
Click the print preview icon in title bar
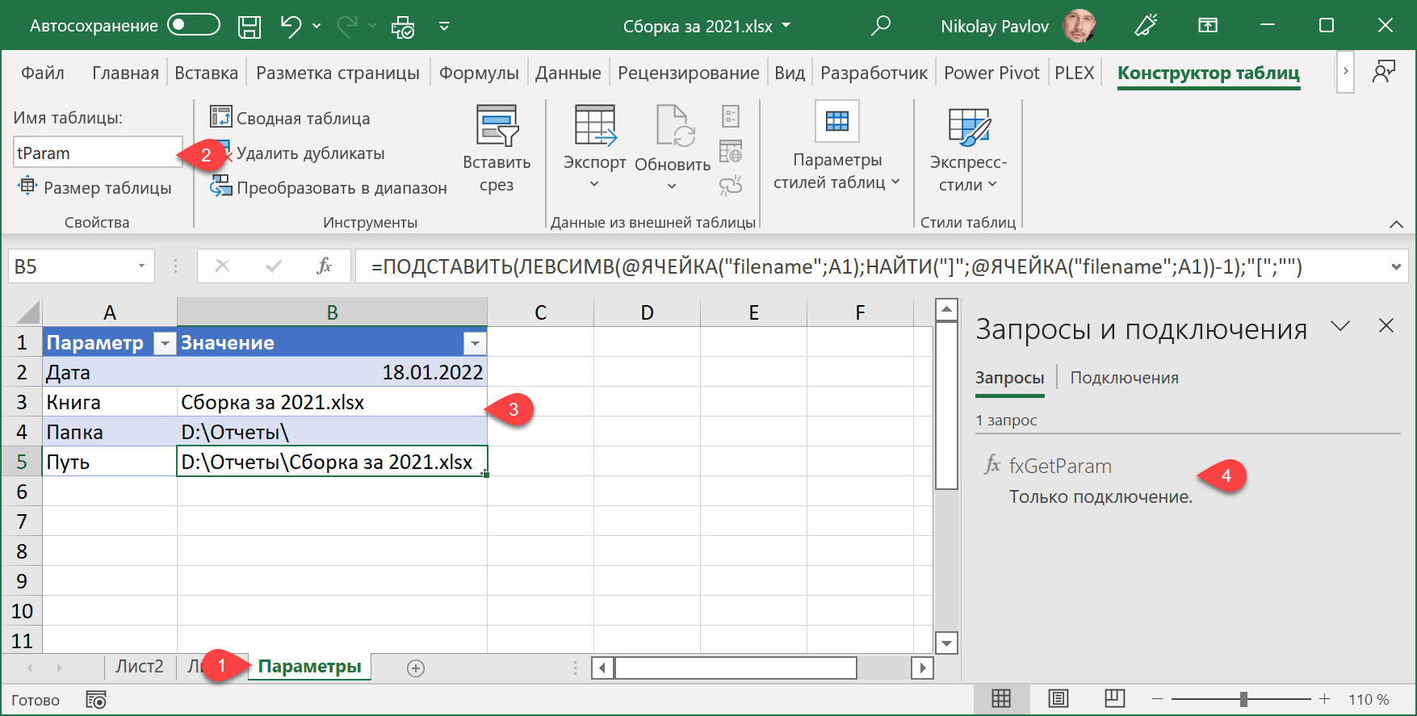click(402, 27)
